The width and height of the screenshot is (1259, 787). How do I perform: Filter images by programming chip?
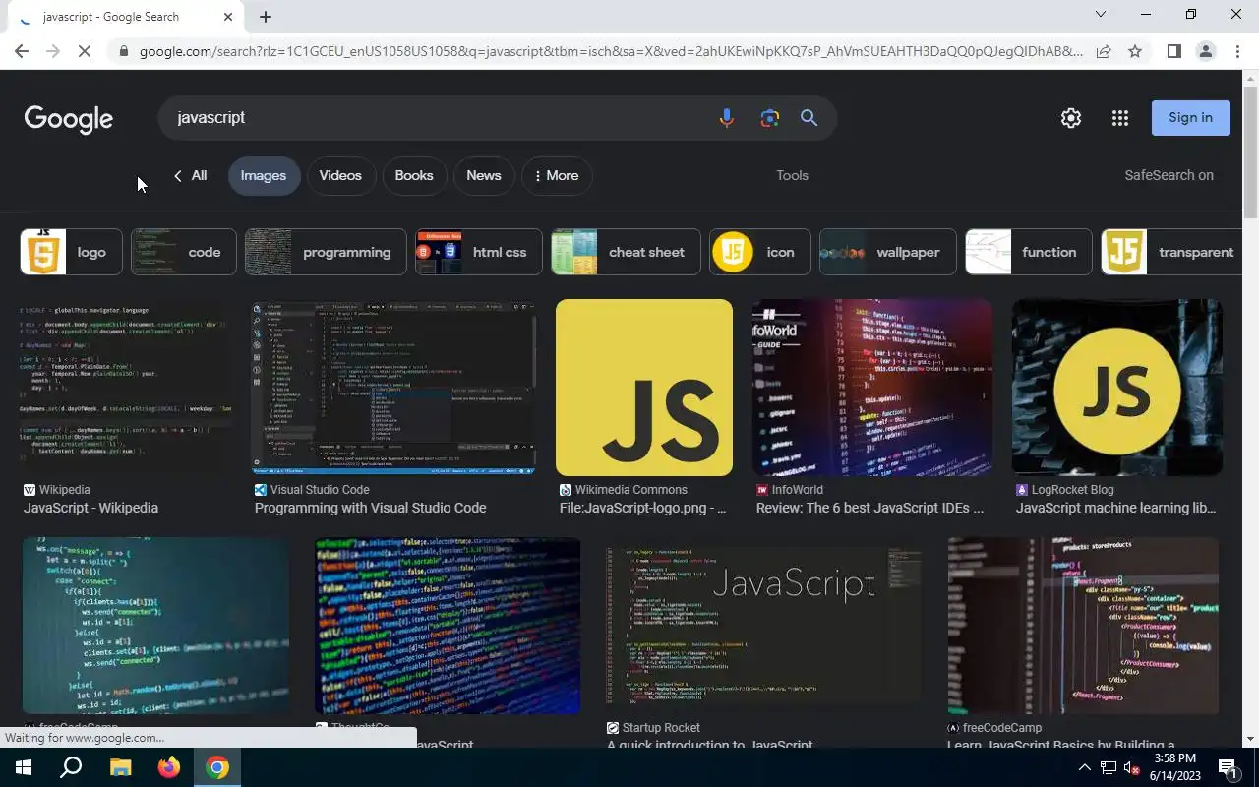(326, 252)
